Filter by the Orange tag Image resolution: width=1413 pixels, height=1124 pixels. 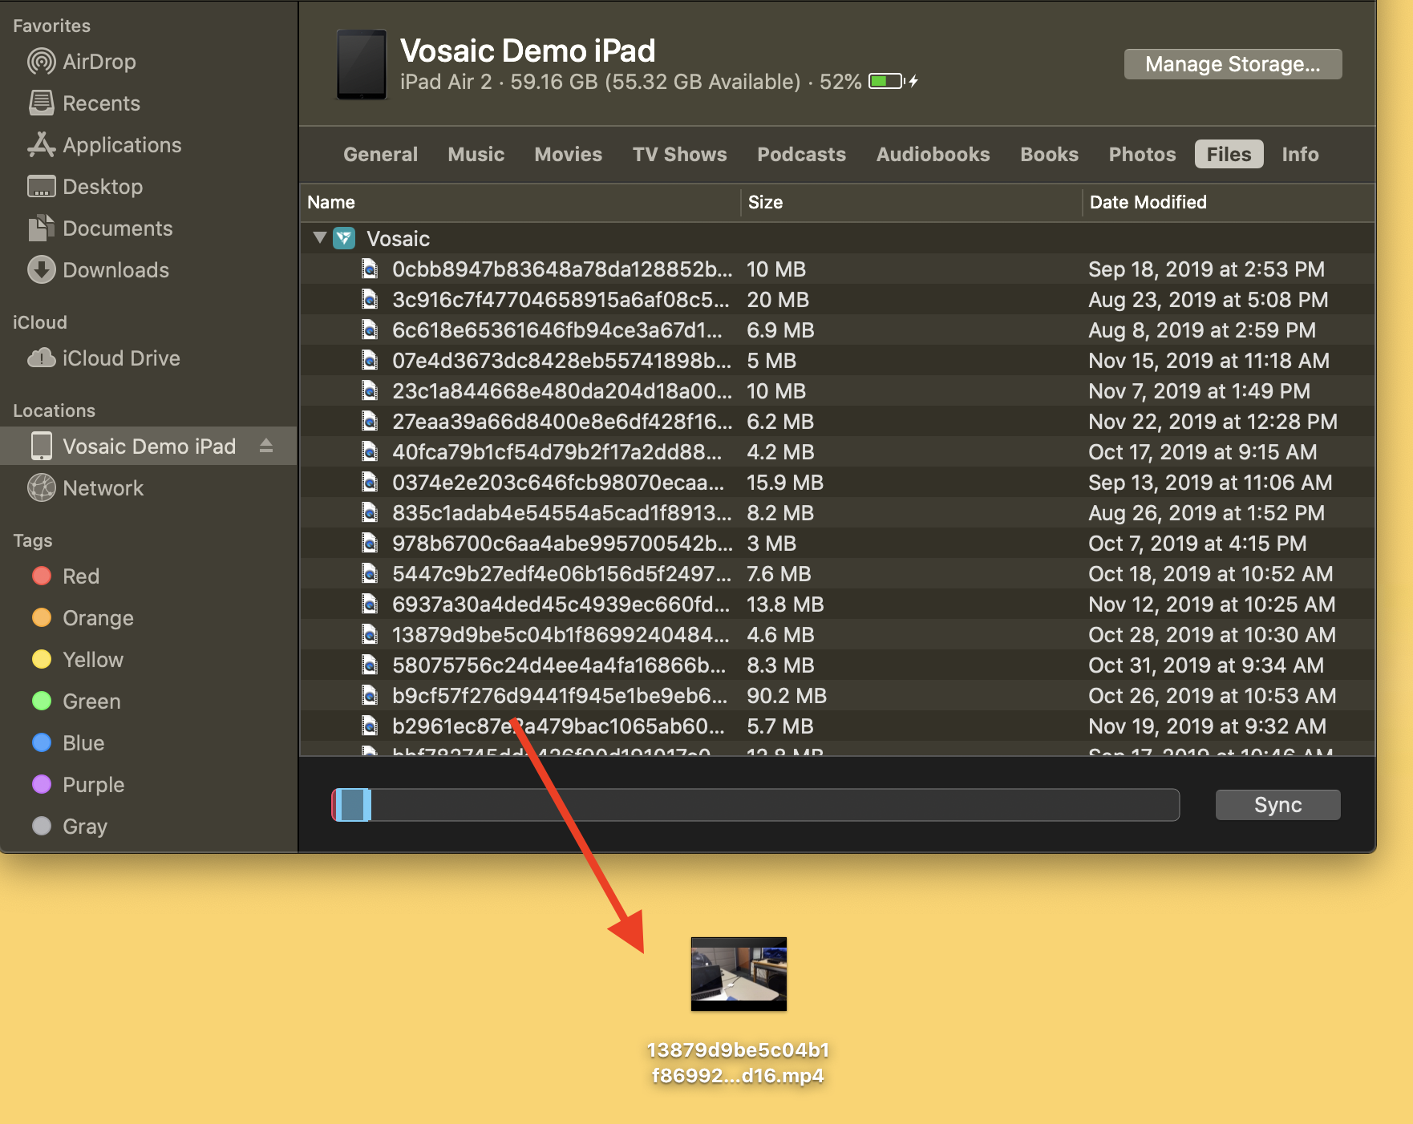click(83, 618)
